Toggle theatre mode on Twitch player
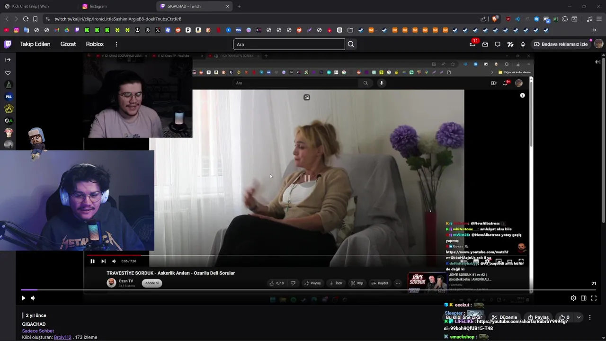606x341 pixels. pos(583,298)
